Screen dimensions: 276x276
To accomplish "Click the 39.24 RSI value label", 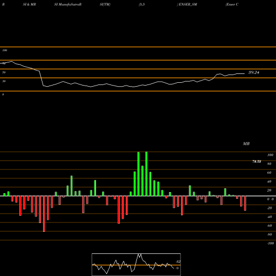I will click(254, 72).
